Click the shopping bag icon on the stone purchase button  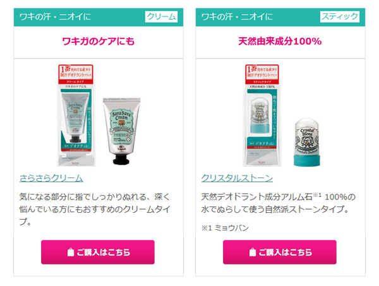tap(252, 252)
